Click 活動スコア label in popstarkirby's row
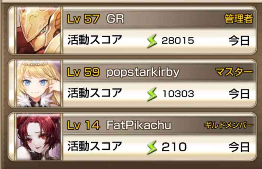Image resolution: width=262 pixels, height=169 pixels. (95, 93)
